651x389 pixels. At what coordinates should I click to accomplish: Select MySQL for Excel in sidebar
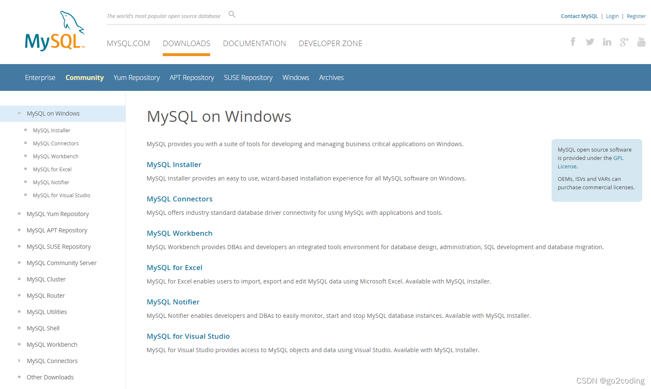tap(52, 170)
